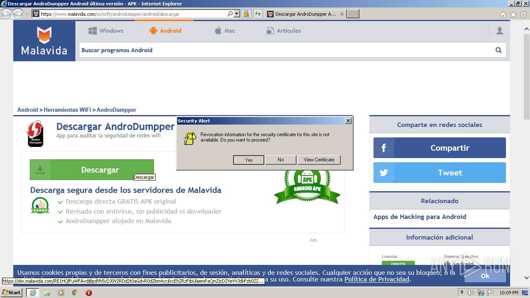Click No in Security Alert
530x298 pixels.
point(281,160)
